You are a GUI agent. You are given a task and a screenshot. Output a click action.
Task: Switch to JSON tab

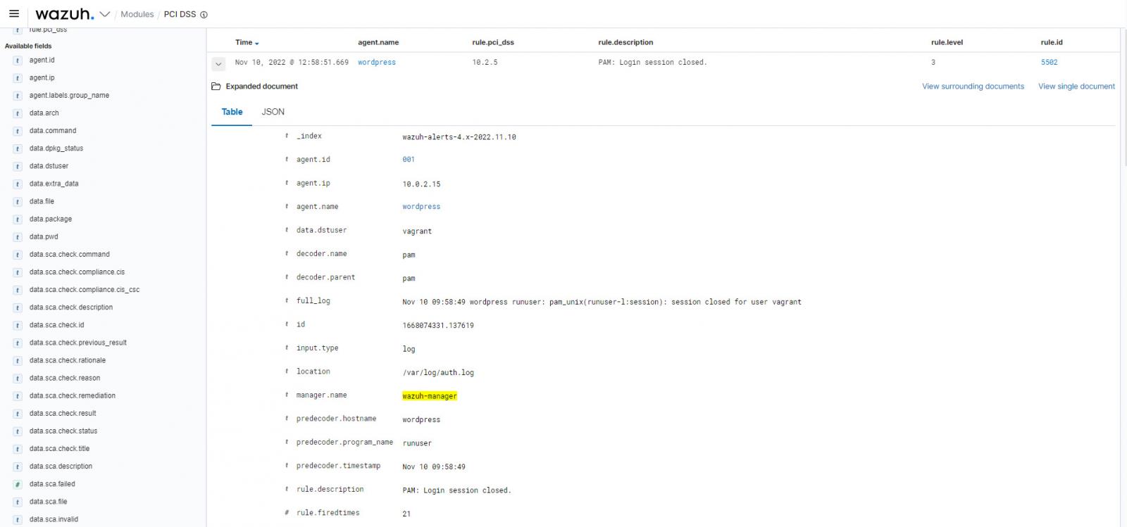click(x=273, y=112)
